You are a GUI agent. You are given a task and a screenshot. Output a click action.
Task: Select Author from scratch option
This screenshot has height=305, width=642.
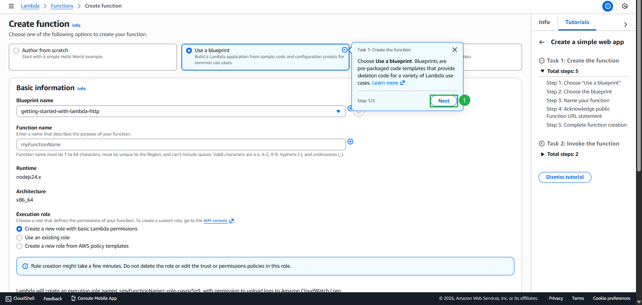[x=16, y=50]
